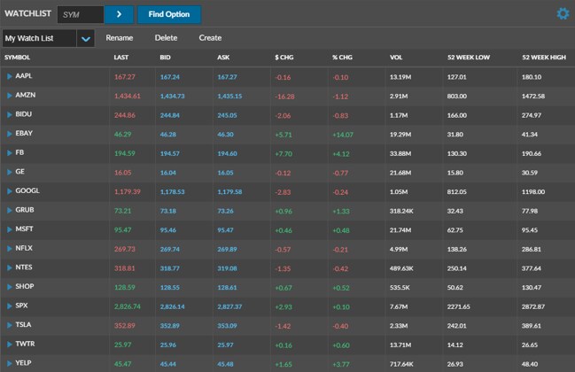Expand the SHOP row triangle
The image size is (575, 372).
tap(10, 287)
